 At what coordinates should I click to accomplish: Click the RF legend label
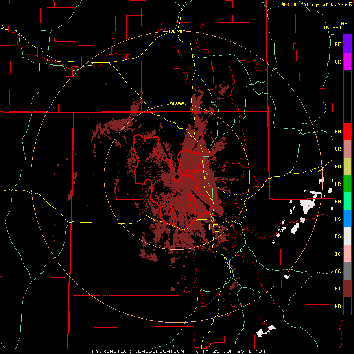click(337, 44)
